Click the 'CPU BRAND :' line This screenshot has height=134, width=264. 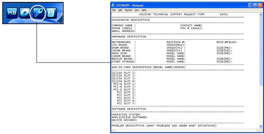tap(124, 45)
